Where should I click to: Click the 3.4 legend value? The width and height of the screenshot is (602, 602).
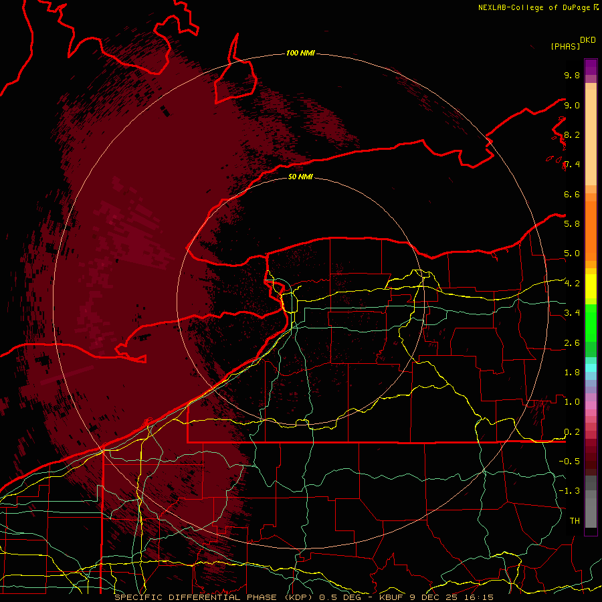pos(572,313)
